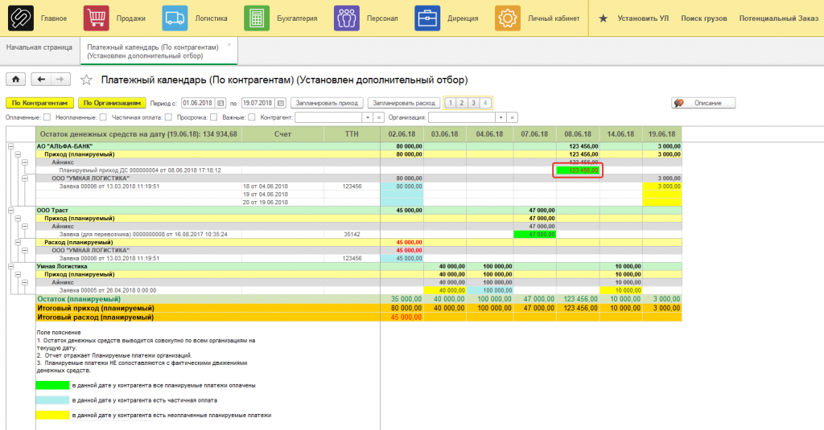Viewport: 824px width, 430px height.
Task: Focus the period start date field
Action: 199,103
